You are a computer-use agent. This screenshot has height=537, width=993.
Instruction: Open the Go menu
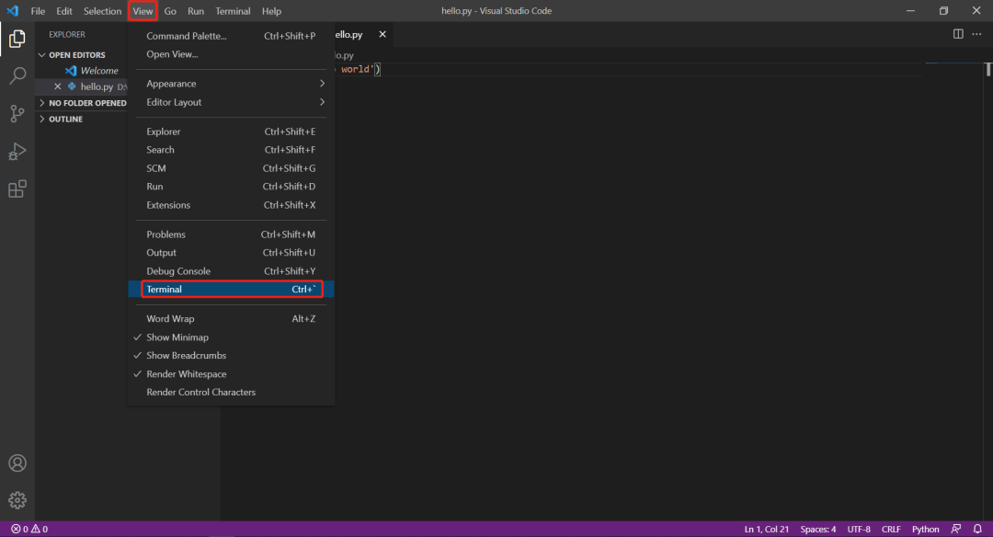(170, 11)
